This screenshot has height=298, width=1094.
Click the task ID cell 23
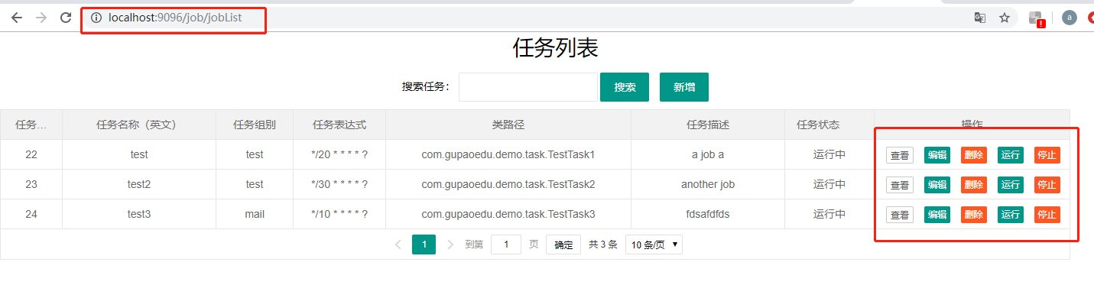(31, 184)
